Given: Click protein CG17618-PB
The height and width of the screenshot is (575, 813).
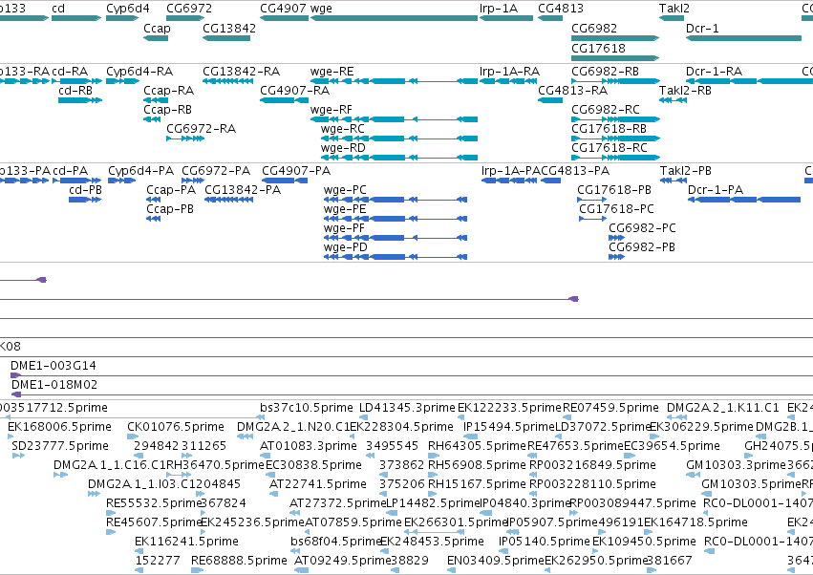Looking at the screenshot, I should coord(591,201).
